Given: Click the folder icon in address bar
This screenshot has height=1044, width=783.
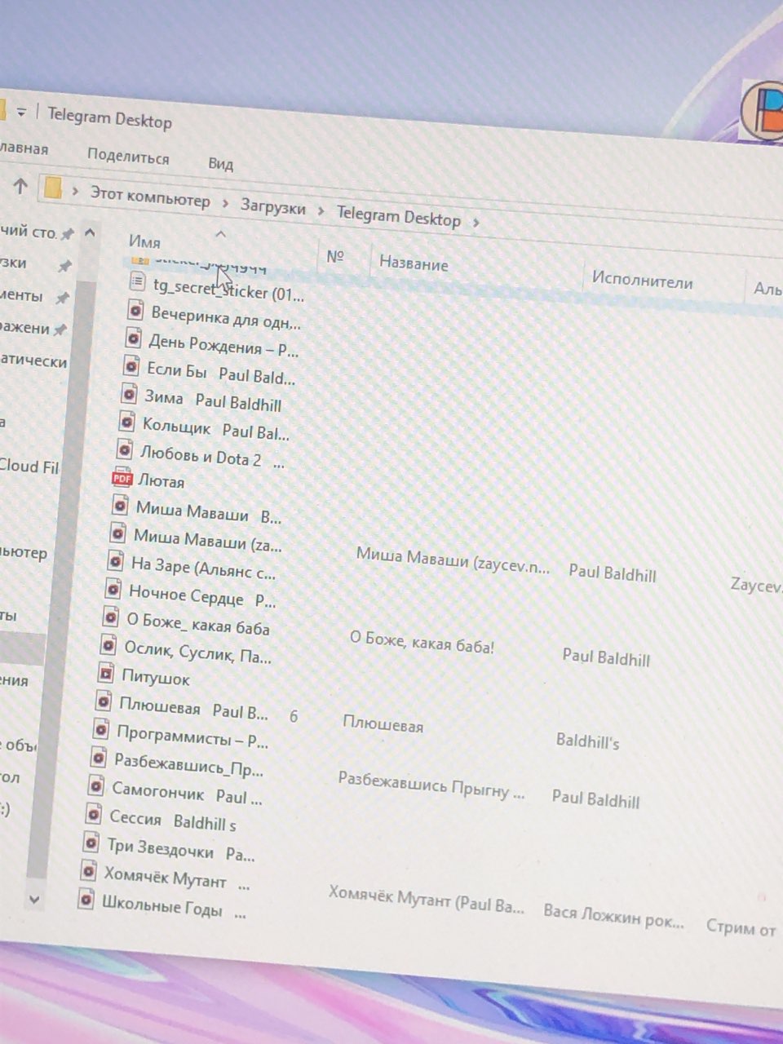Looking at the screenshot, I should pyautogui.click(x=53, y=188).
